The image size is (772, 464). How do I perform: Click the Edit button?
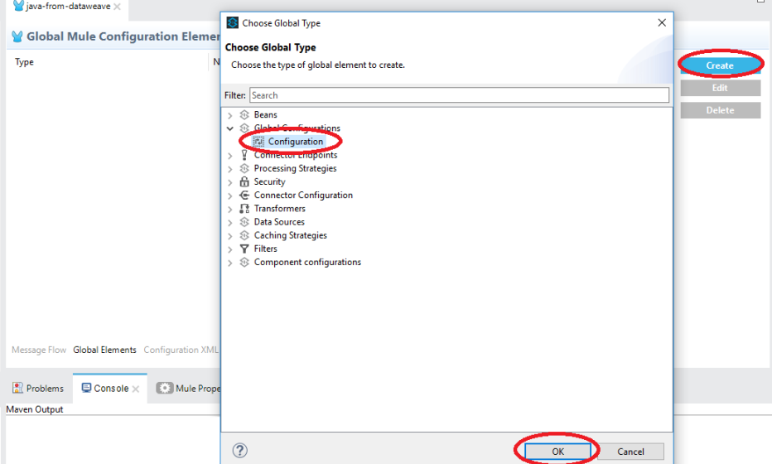pos(720,88)
